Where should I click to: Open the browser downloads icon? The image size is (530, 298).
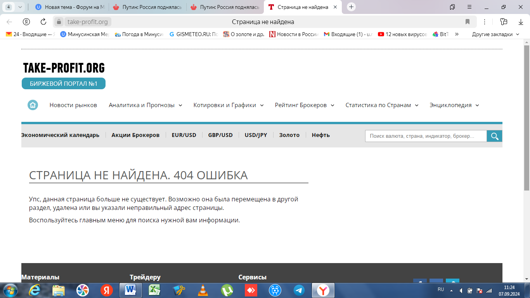tap(521, 22)
